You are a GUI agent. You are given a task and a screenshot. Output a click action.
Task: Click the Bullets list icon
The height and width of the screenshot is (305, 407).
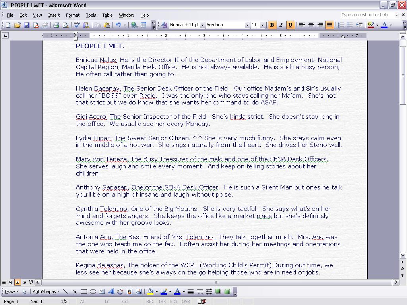tap(350, 25)
